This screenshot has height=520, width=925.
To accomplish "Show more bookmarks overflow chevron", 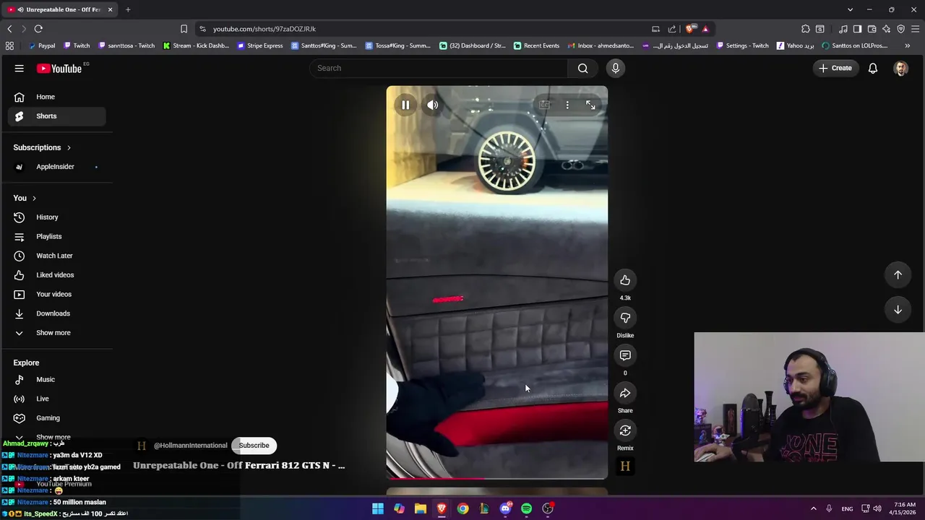I will [908, 45].
